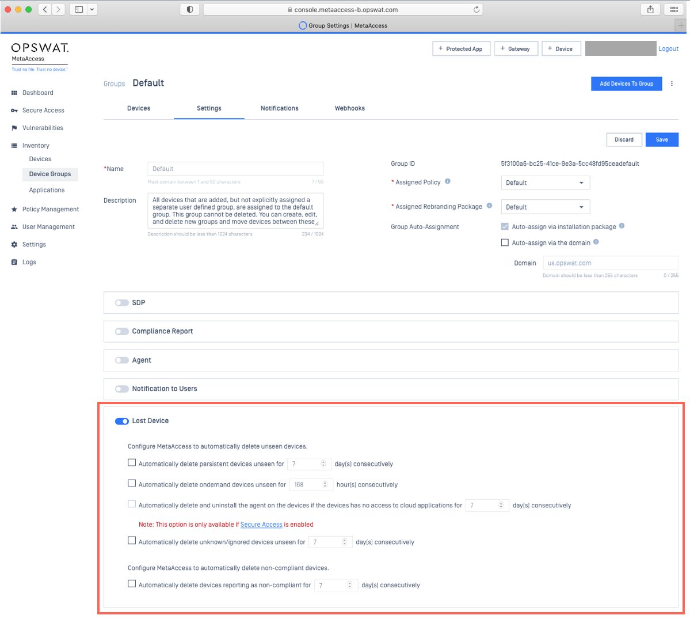Image resolution: width=690 pixels, height=619 pixels.
Task: Adjust no cloud access days stepper
Action: 501,506
